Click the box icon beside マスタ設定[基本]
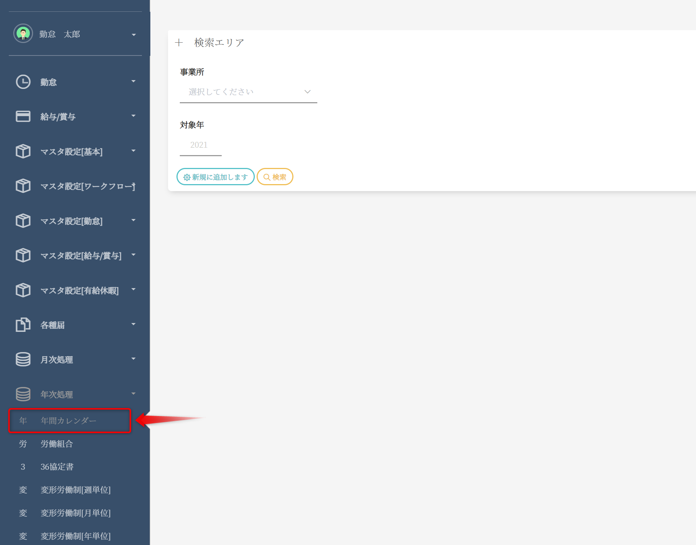Image resolution: width=696 pixels, height=545 pixels. [23, 151]
